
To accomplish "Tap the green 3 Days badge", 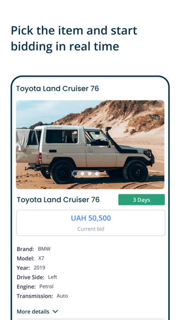I will click(x=141, y=199).
